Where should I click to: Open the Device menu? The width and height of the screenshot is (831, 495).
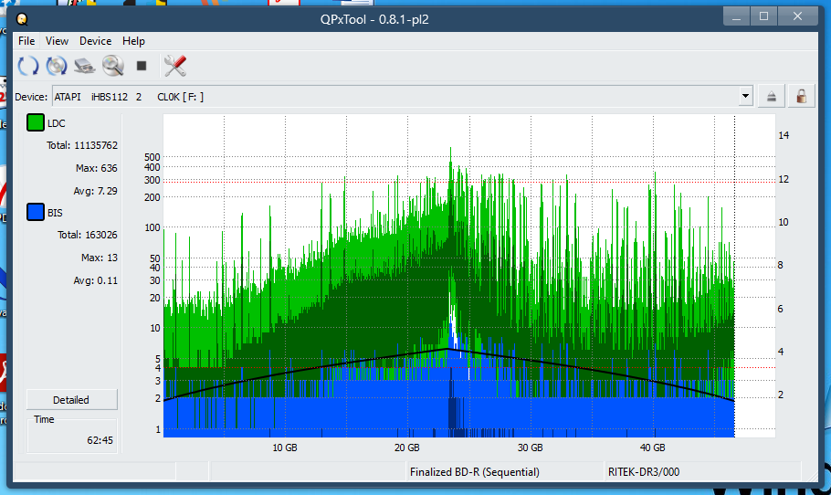pyautogui.click(x=95, y=41)
